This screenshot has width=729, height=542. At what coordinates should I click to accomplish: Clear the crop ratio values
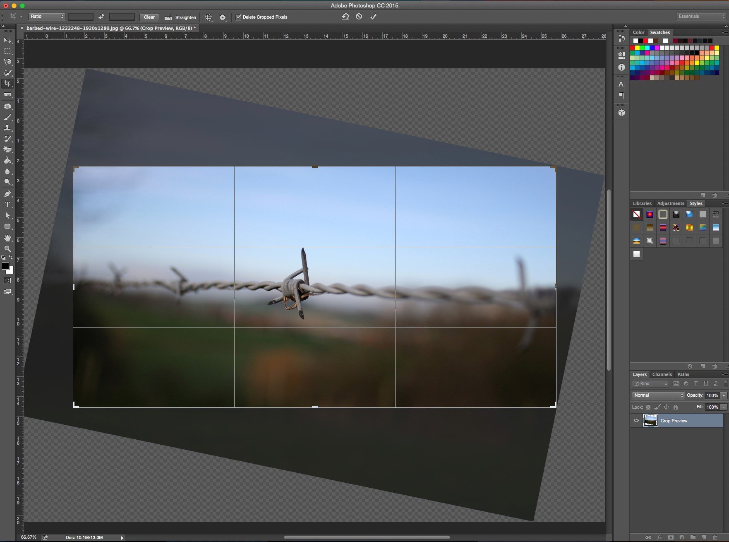tap(149, 17)
